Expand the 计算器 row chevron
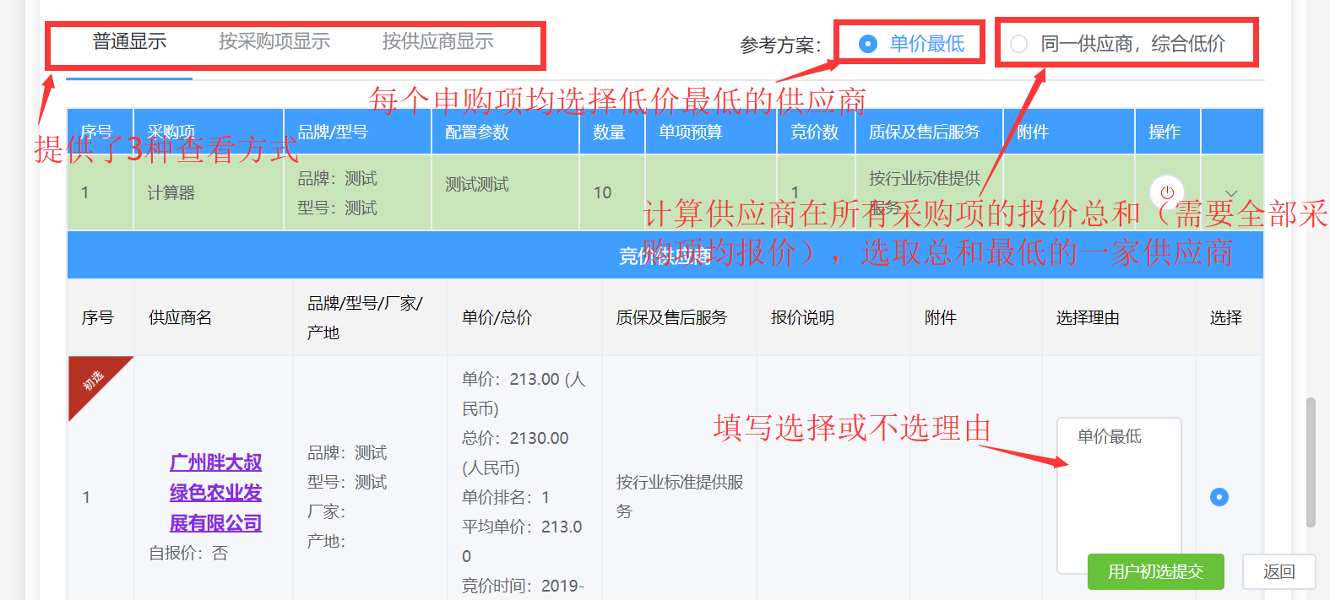This screenshot has width=1330, height=600. pyautogui.click(x=1231, y=193)
